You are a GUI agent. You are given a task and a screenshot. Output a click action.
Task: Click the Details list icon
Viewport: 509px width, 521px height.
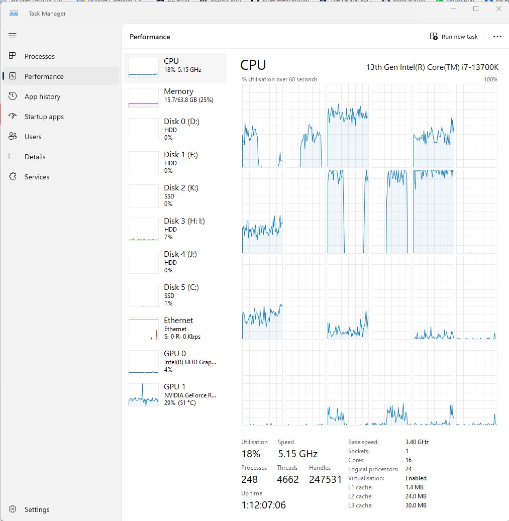[13, 157]
